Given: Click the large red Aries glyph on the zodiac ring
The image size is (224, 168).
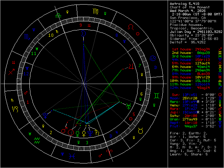Looking at the screenshot, I should click(x=110, y=153).
